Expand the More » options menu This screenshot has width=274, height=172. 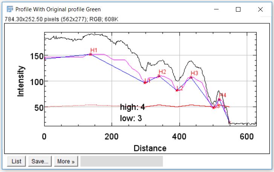click(66, 161)
